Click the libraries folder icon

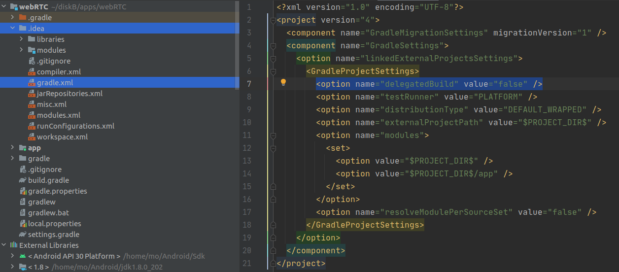pyautogui.click(x=31, y=39)
